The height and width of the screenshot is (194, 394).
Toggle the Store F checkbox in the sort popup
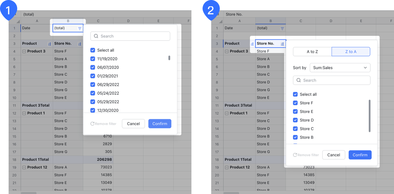coord(295,103)
